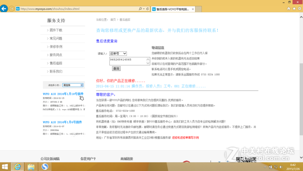Open browser Tools gear icon
The image size is (303, 171).
[x=300, y=8]
